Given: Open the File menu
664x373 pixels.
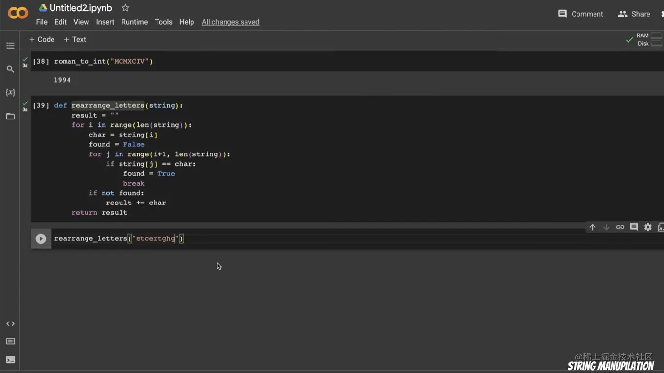Looking at the screenshot, I should 42,22.
